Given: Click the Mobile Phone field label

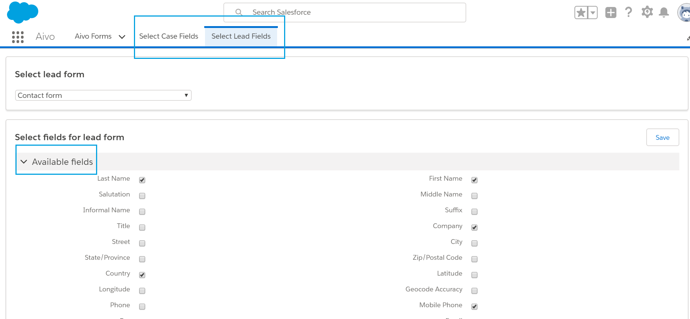Looking at the screenshot, I should click(x=441, y=305).
